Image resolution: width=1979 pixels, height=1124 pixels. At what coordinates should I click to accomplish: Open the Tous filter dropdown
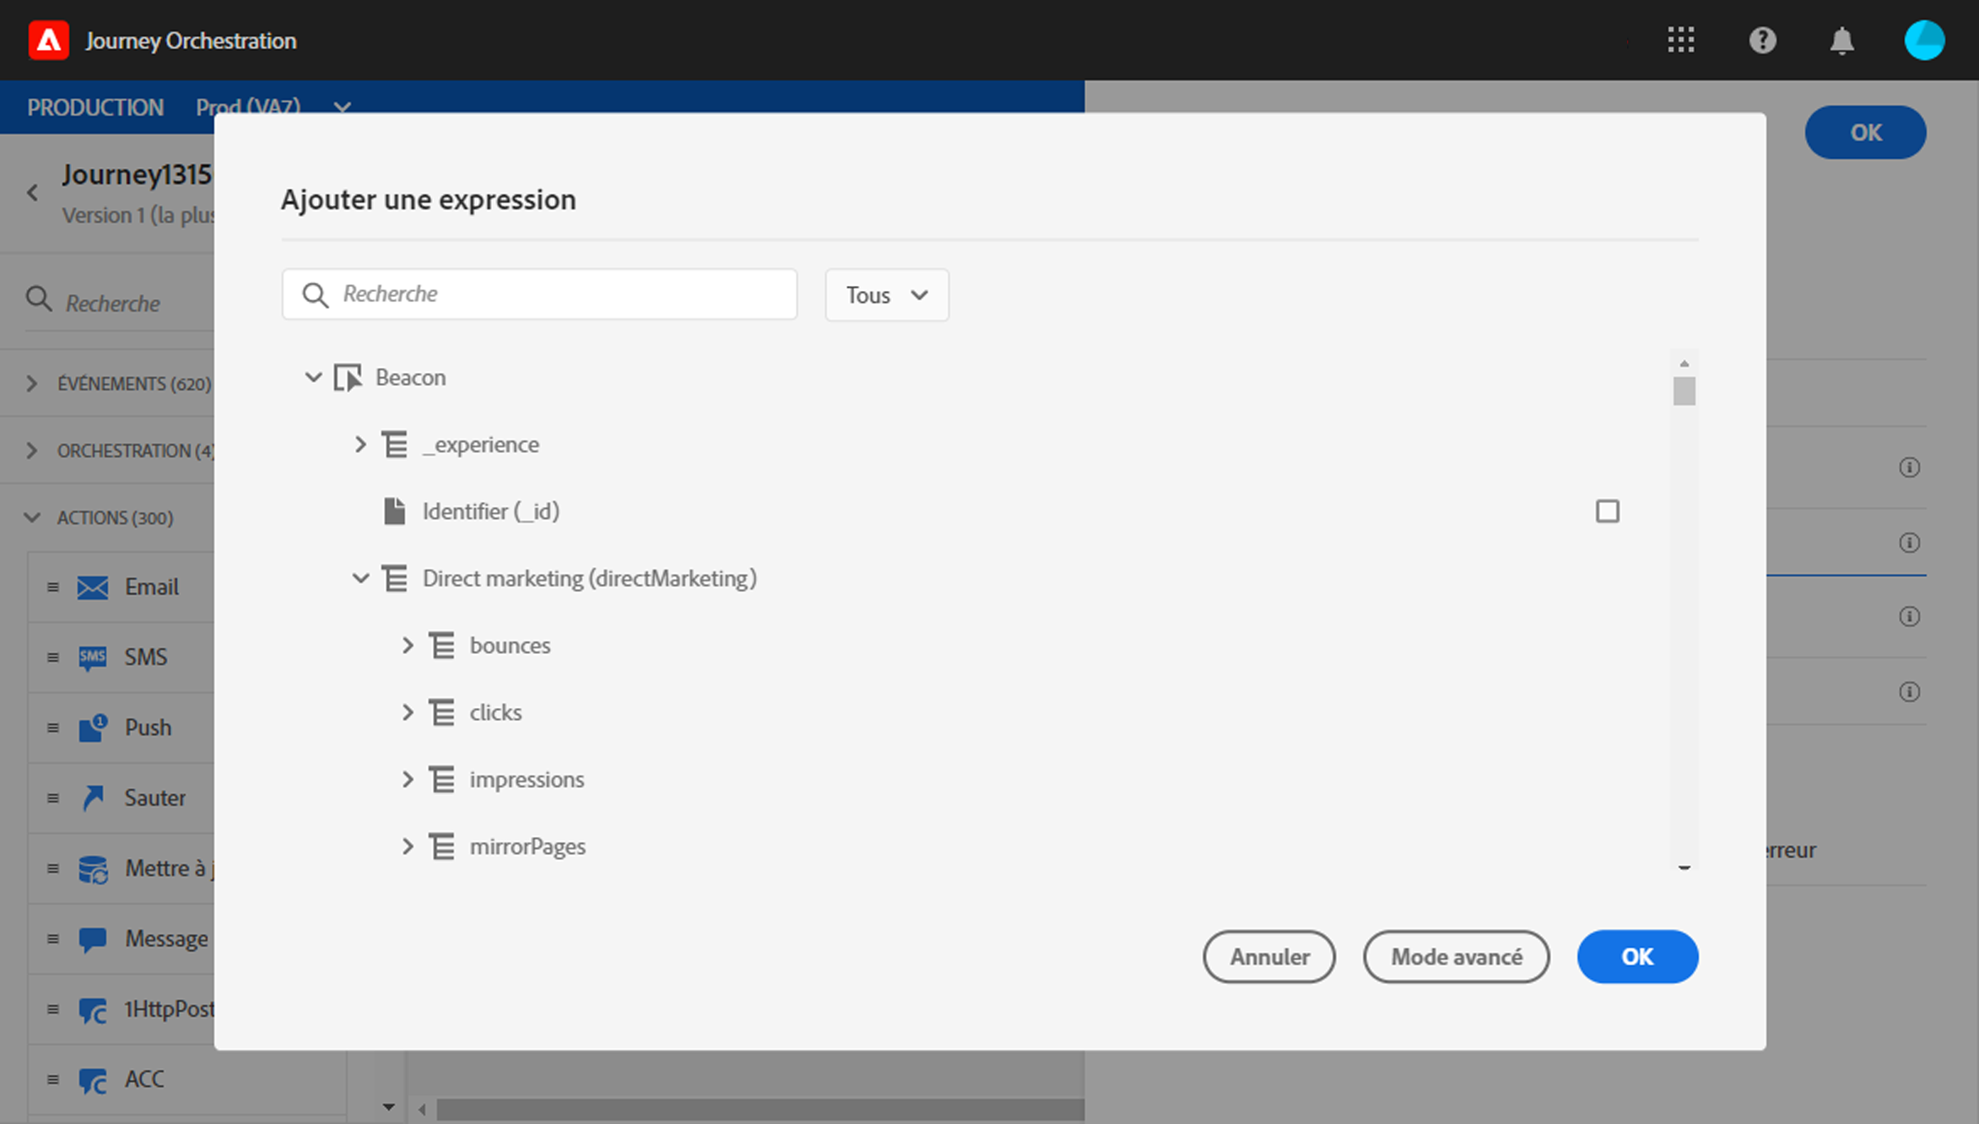886,295
